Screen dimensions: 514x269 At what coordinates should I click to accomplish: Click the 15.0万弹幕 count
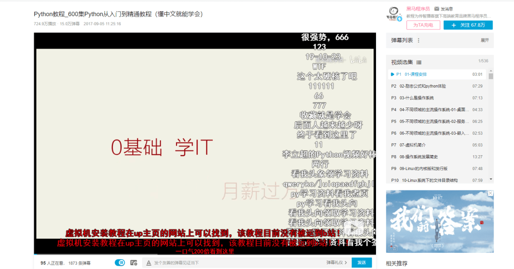[69, 24]
